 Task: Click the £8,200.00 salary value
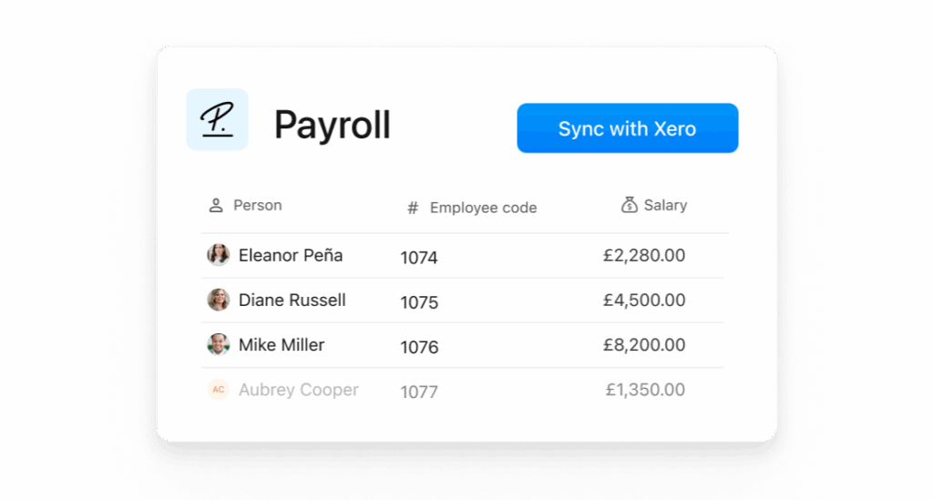coord(644,345)
